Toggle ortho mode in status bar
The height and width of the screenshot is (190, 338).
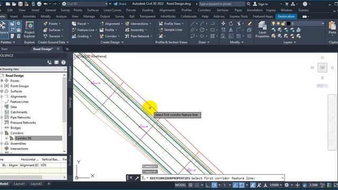[208, 185]
